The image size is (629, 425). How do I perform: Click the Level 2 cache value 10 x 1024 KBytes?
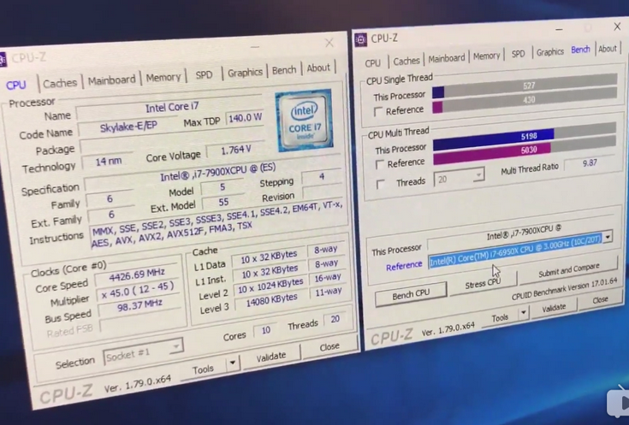(x=270, y=286)
